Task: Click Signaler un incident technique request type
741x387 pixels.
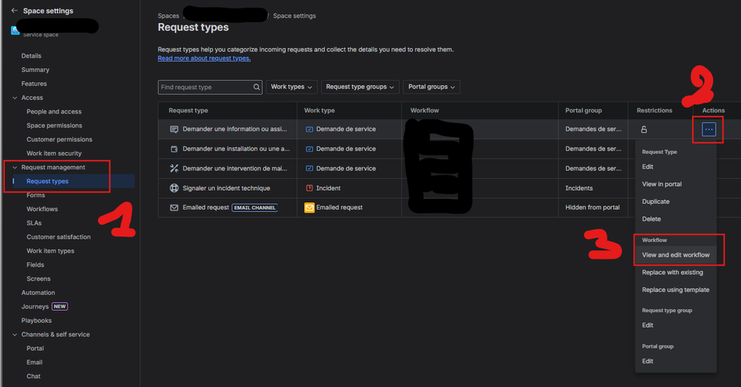Action: click(226, 188)
